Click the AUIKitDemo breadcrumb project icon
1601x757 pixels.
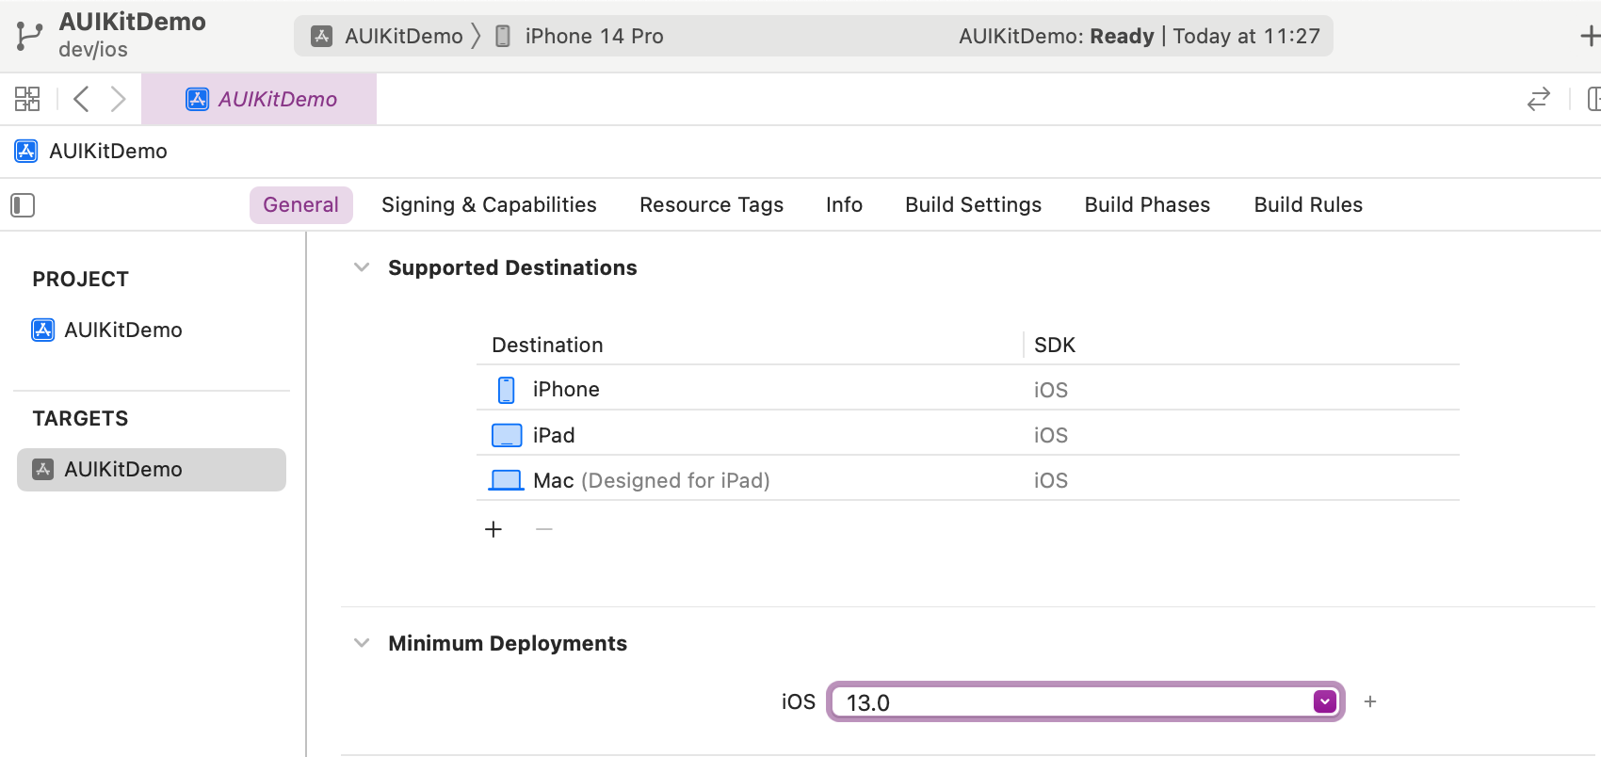point(26,151)
